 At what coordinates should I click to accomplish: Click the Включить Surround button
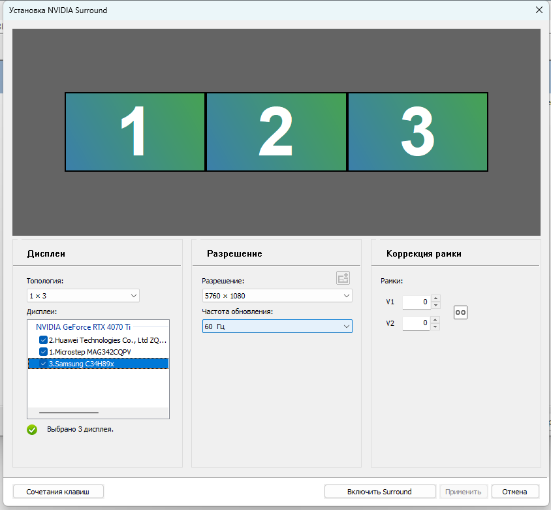coord(379,491)
